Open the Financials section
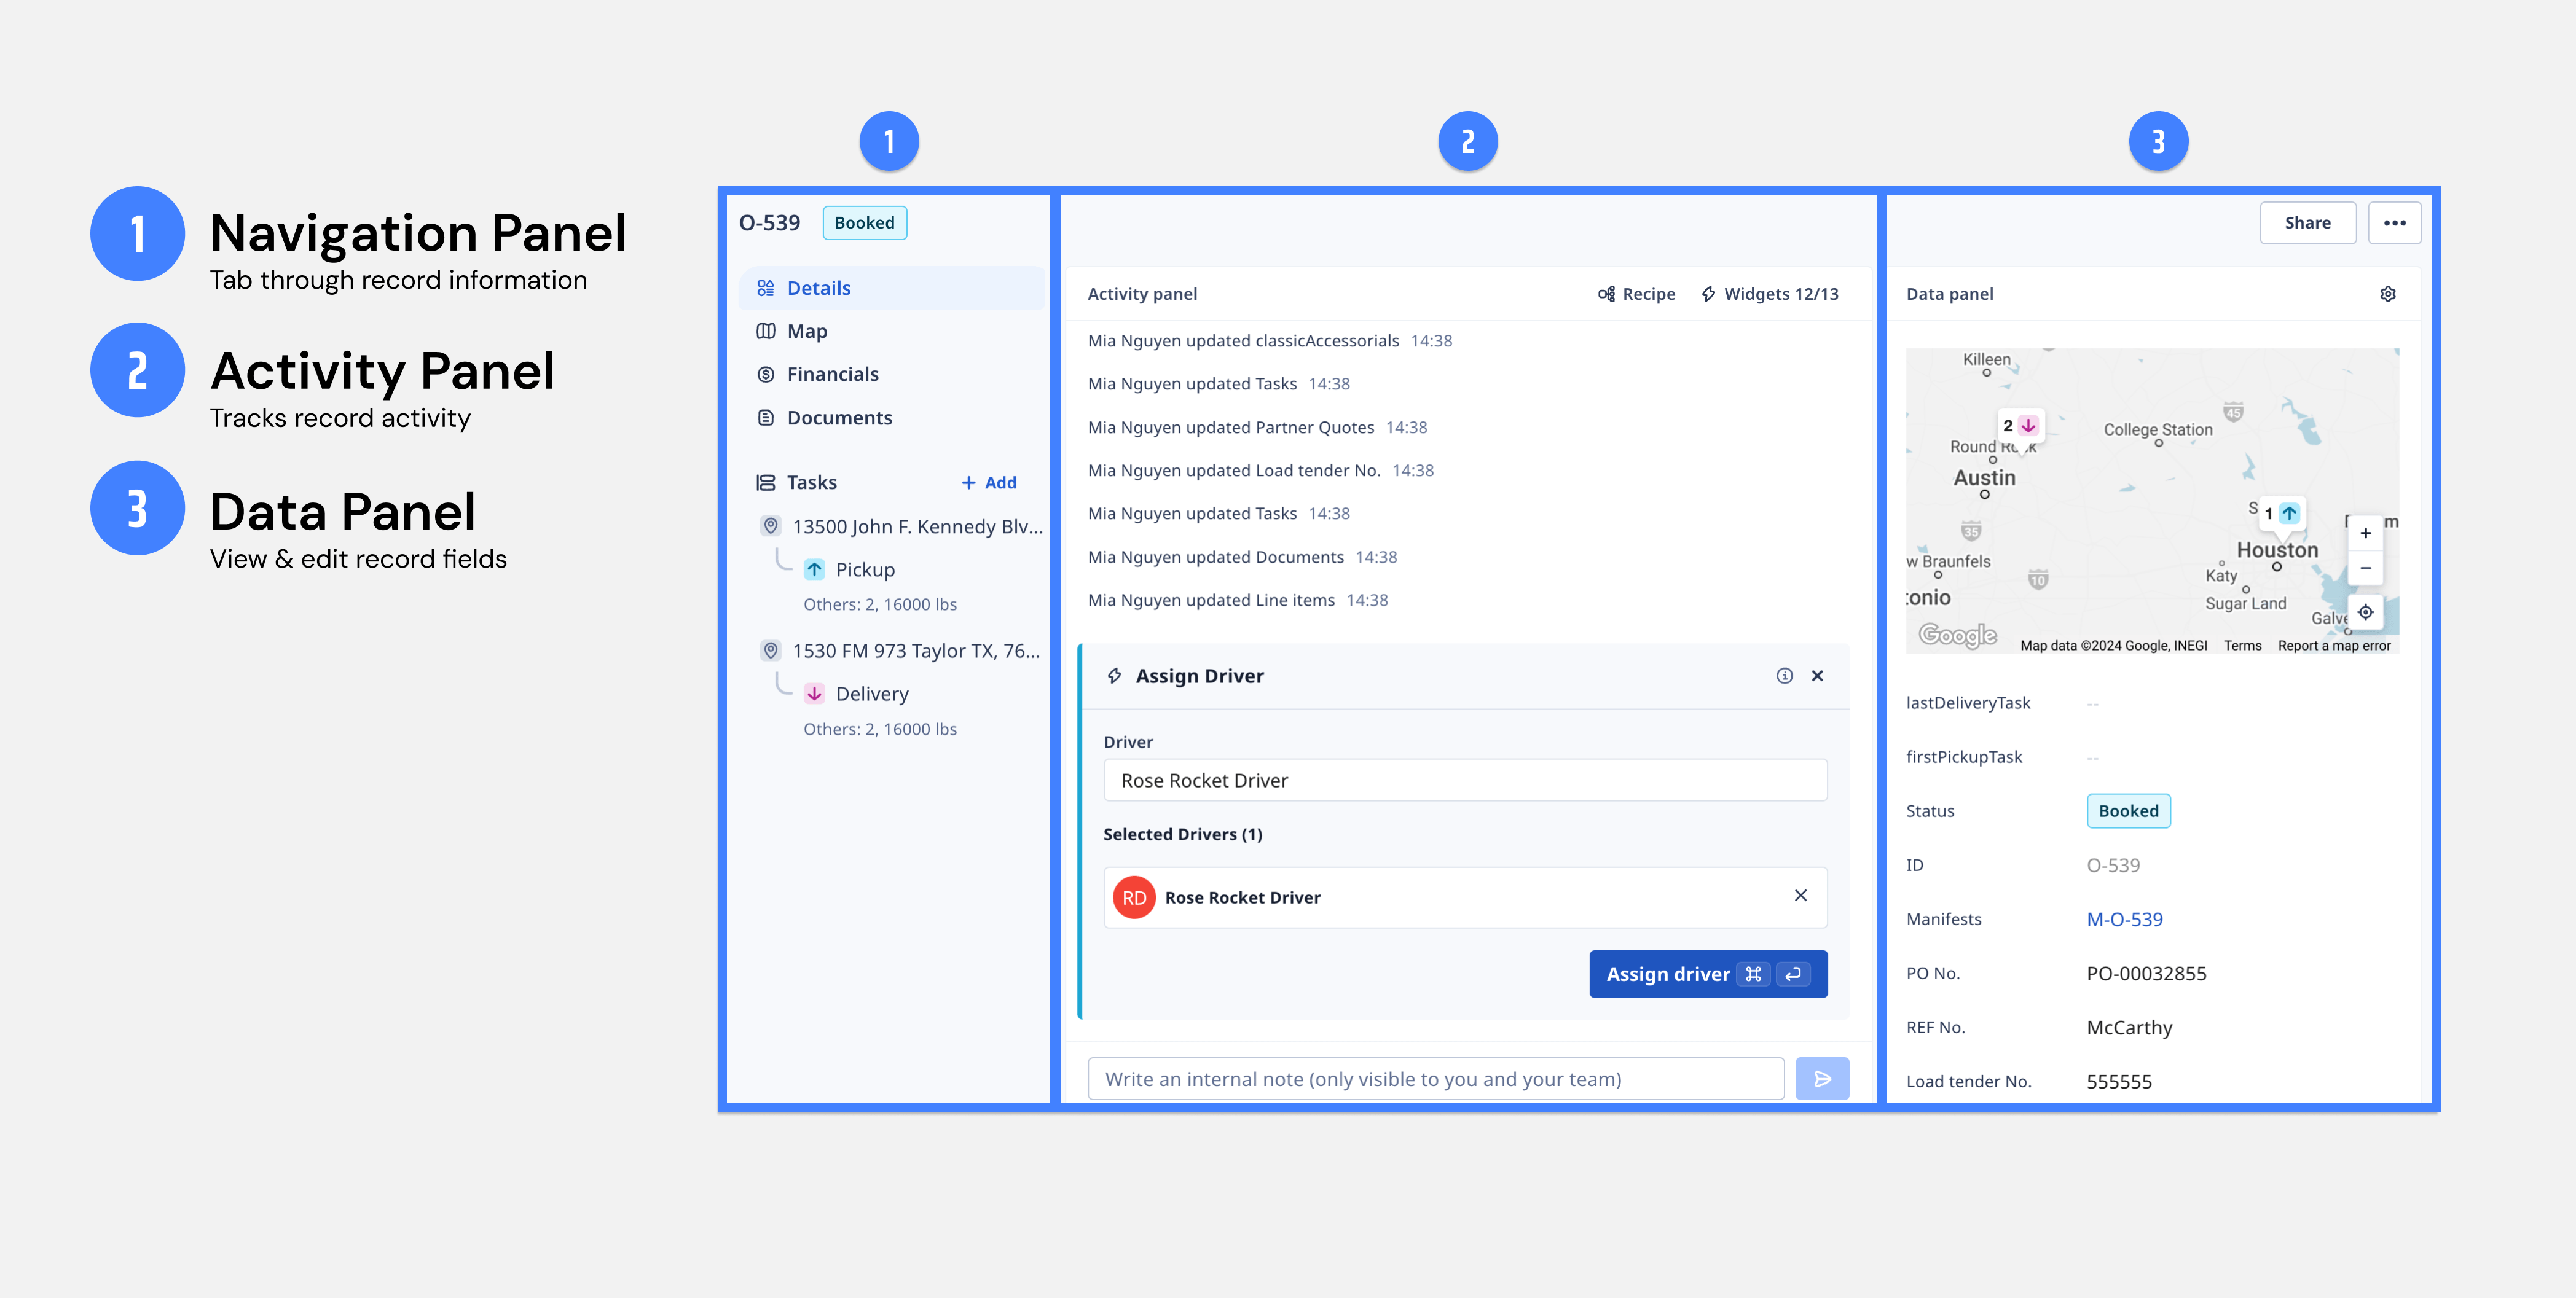This screenshot has width=2576, height=1298. coord(832,373)
